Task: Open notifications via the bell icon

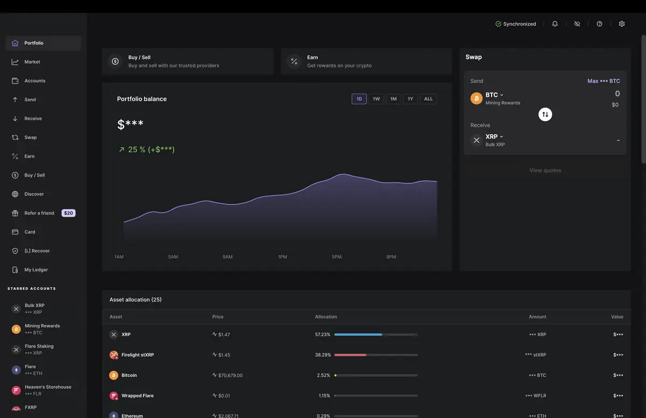Action: (x=554, y=23)
